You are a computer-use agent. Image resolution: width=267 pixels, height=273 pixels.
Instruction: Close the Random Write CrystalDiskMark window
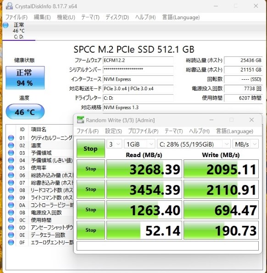tap(251, 120)
